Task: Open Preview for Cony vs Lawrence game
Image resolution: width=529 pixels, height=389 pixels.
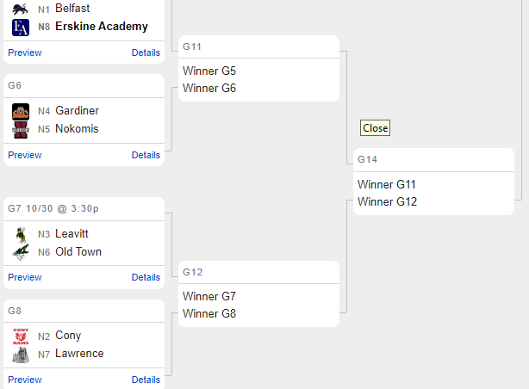Action: [x=25, y=380]
